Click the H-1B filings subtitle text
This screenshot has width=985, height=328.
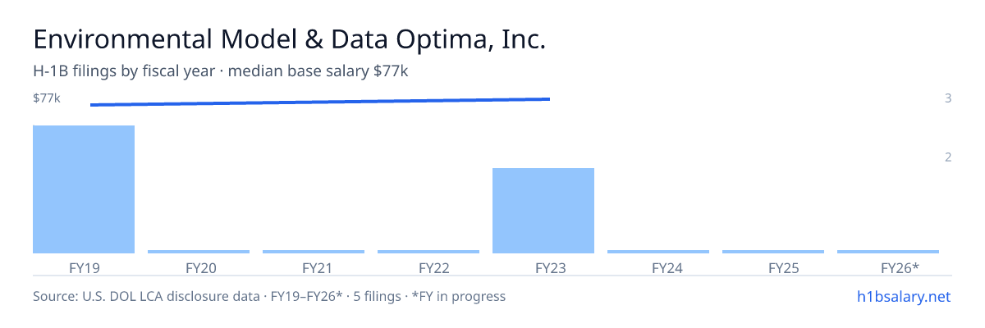coord(221,71)
